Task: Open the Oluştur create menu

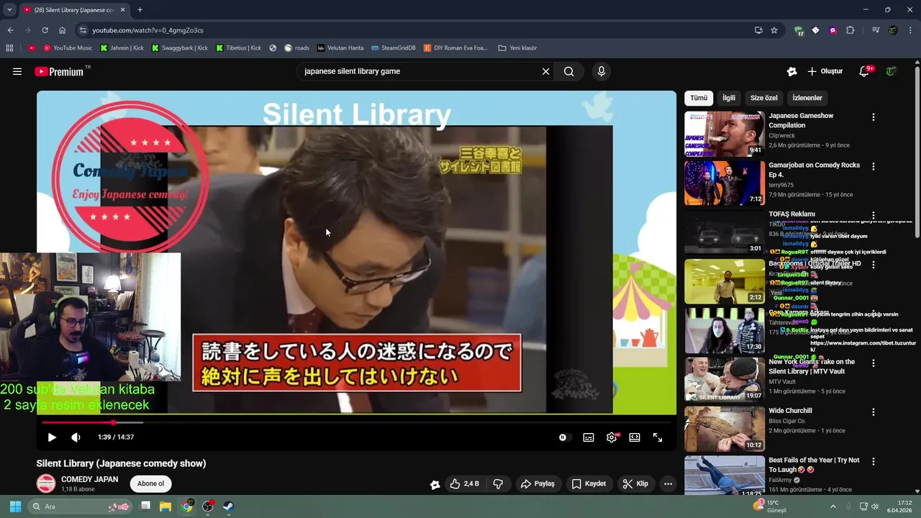Action: click(x=825, y=71)
